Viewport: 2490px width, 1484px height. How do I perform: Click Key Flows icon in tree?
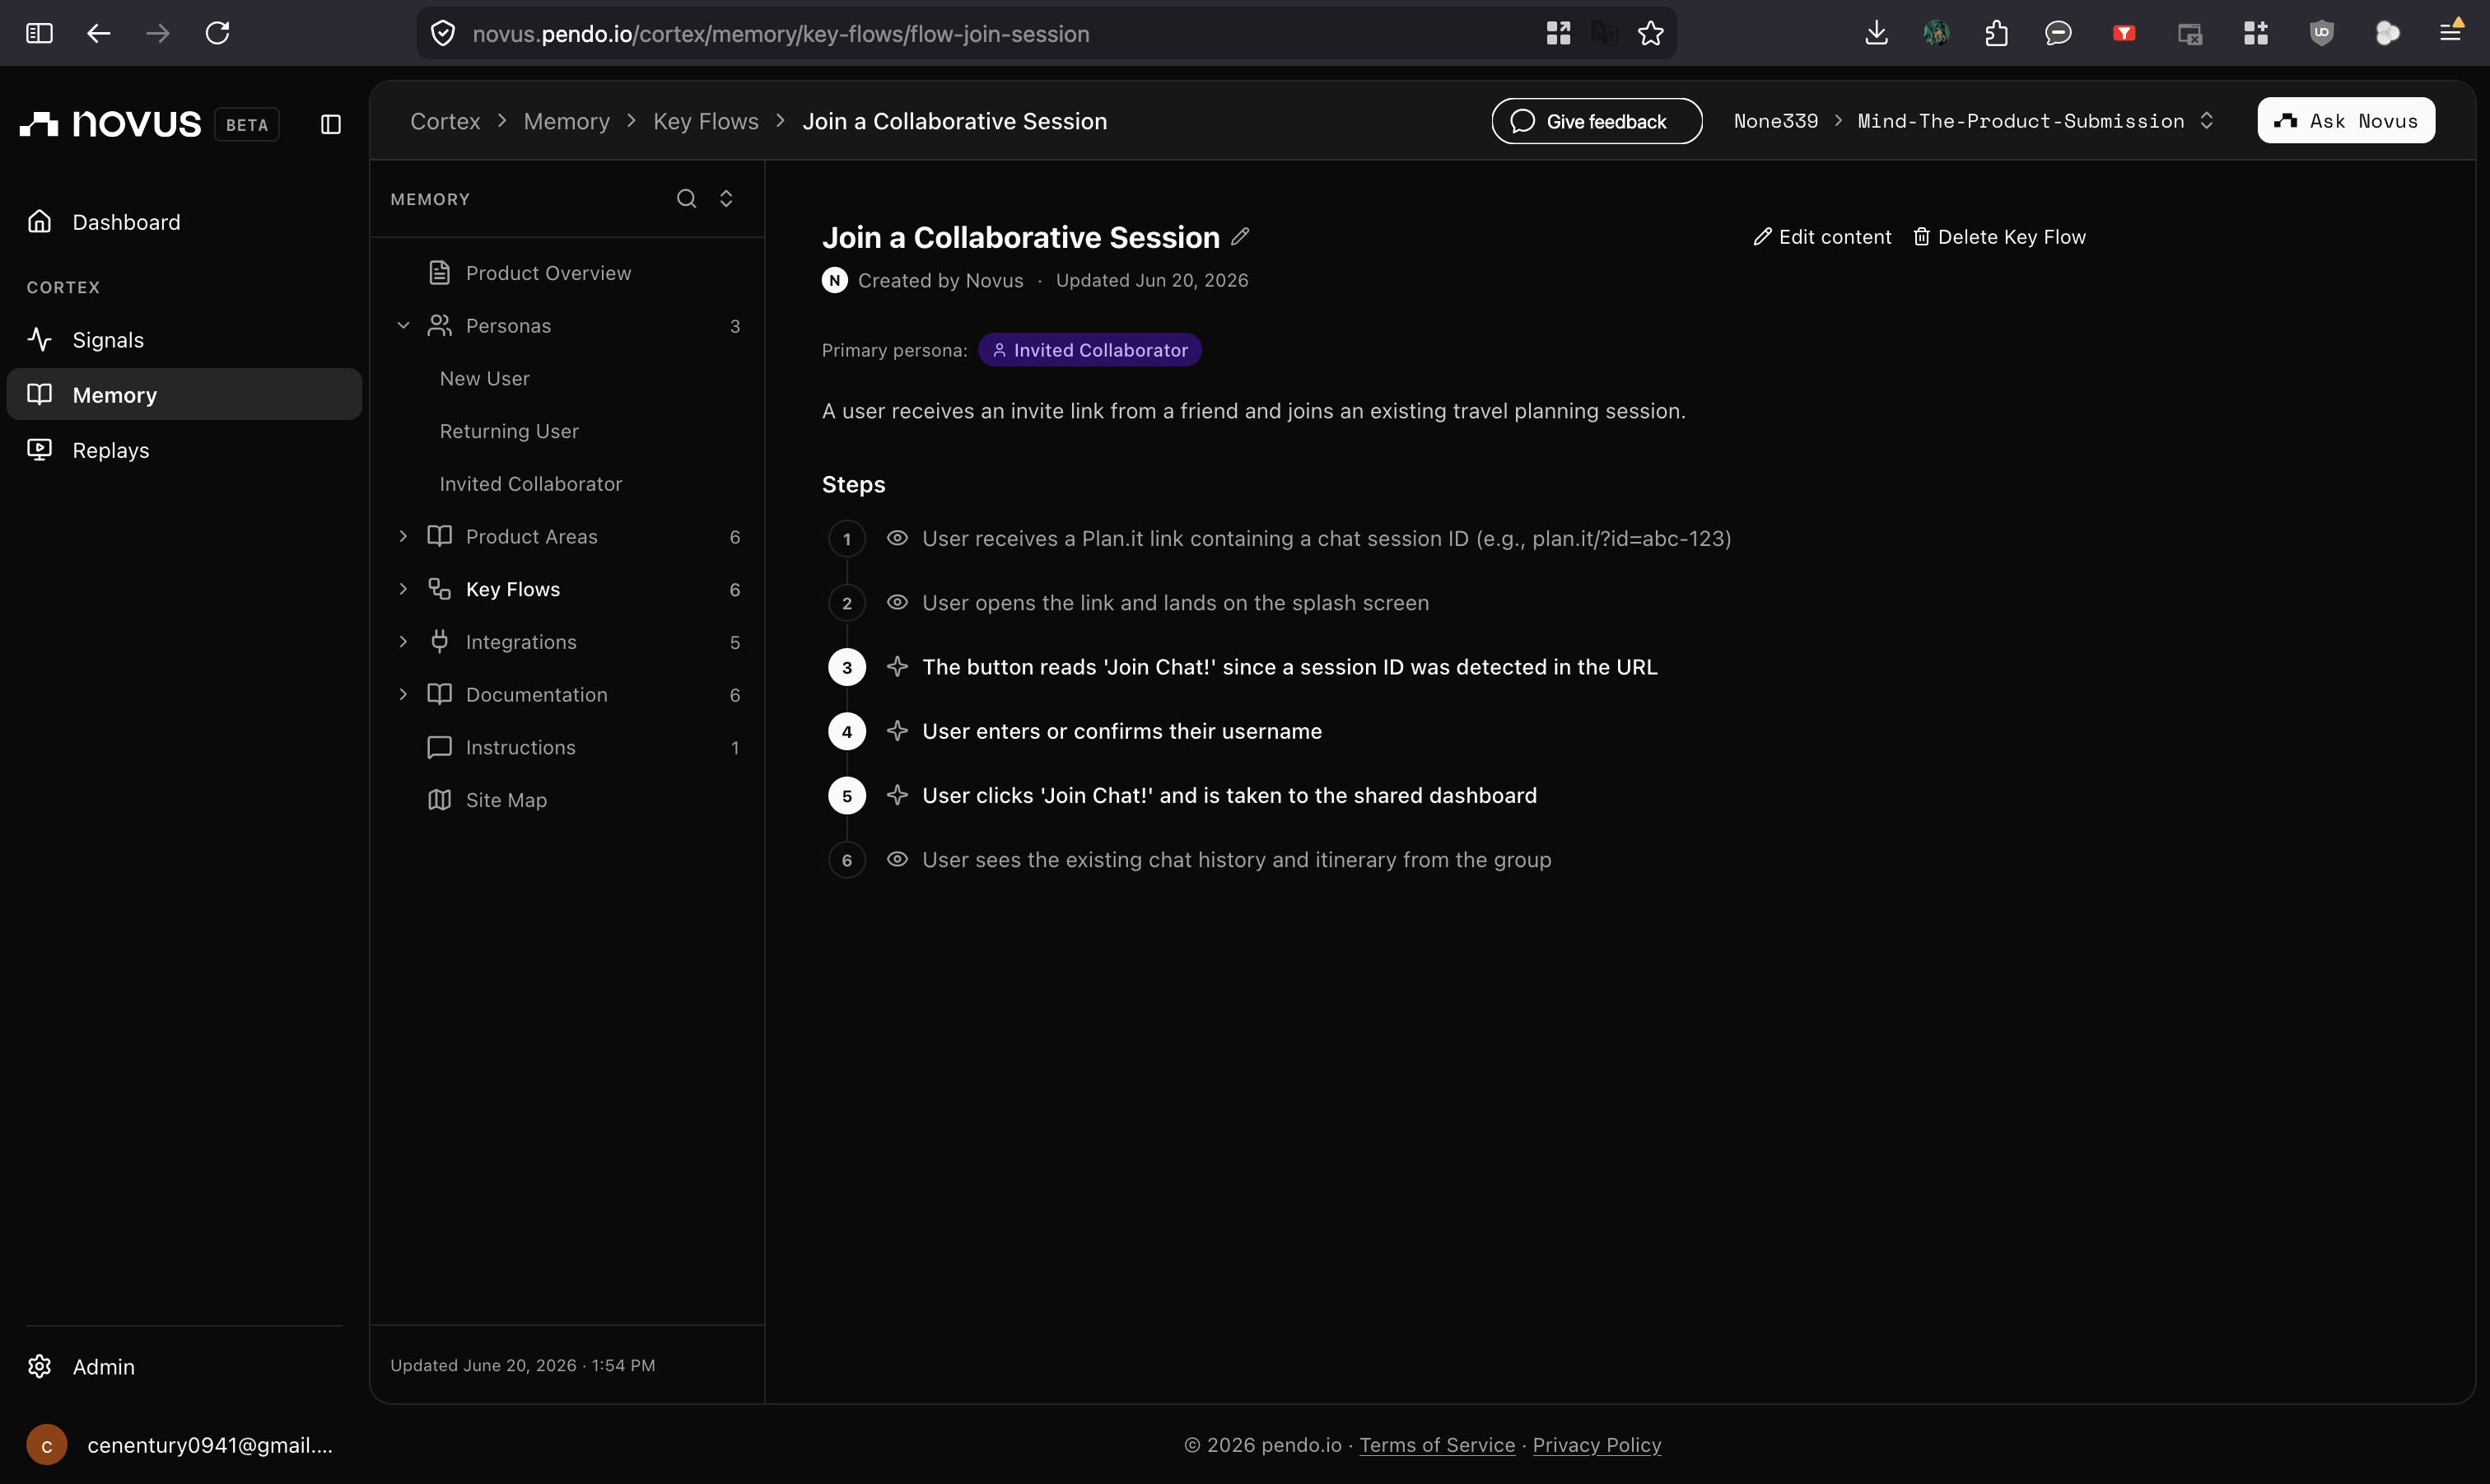click(x=439, y=589)
